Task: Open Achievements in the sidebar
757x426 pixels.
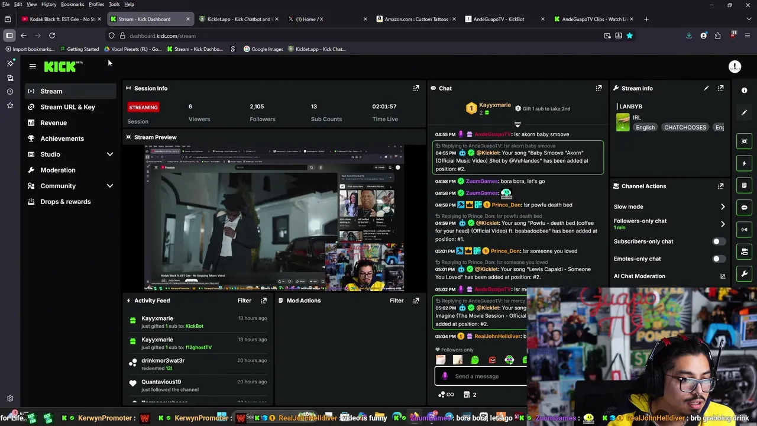Action: click(x=71, y=138)
